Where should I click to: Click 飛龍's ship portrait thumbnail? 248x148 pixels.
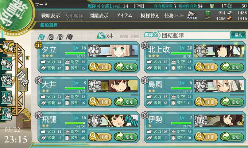[x=113, y=121]
